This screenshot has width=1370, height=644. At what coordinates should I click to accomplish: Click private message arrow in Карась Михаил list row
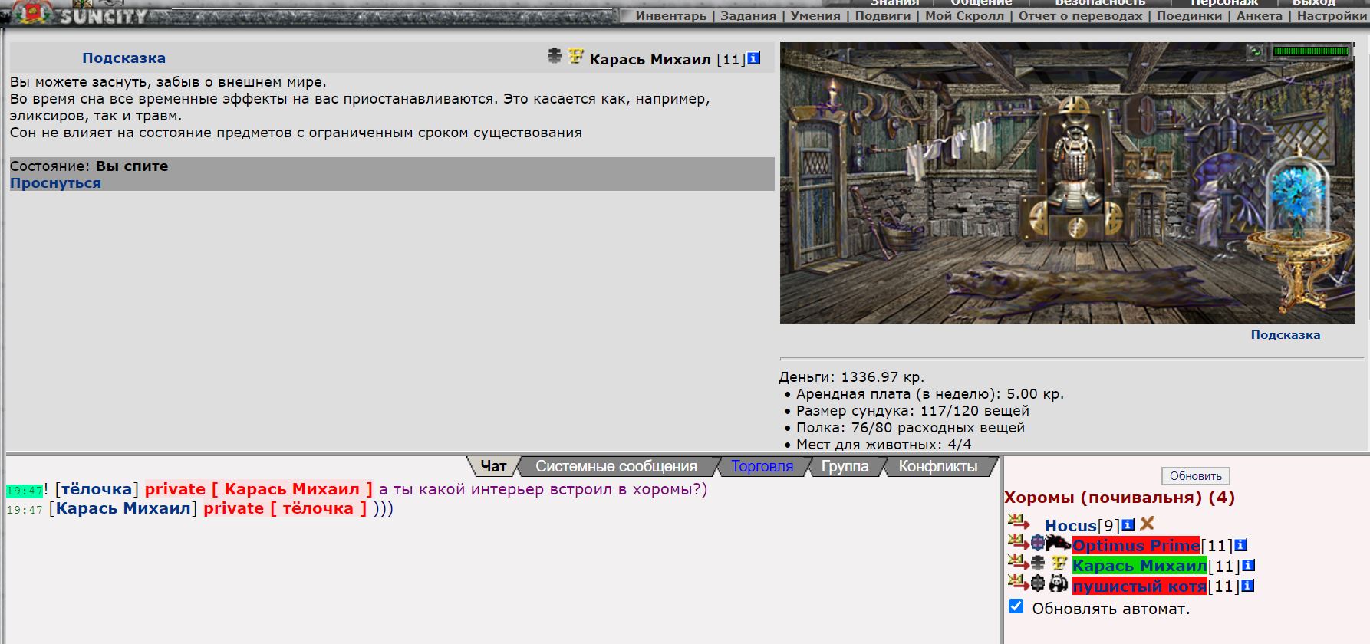click(x=1018, y=563)
